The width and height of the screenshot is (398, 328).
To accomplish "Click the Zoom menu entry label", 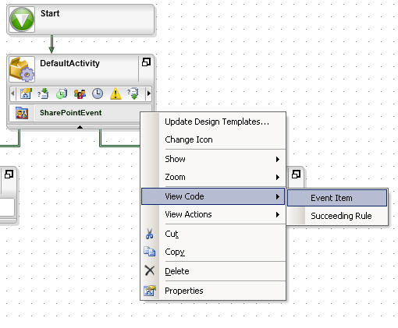I will [x=175, y=177].
